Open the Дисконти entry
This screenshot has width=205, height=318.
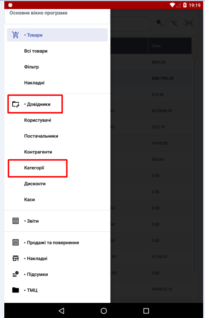[x=35, y=183]
